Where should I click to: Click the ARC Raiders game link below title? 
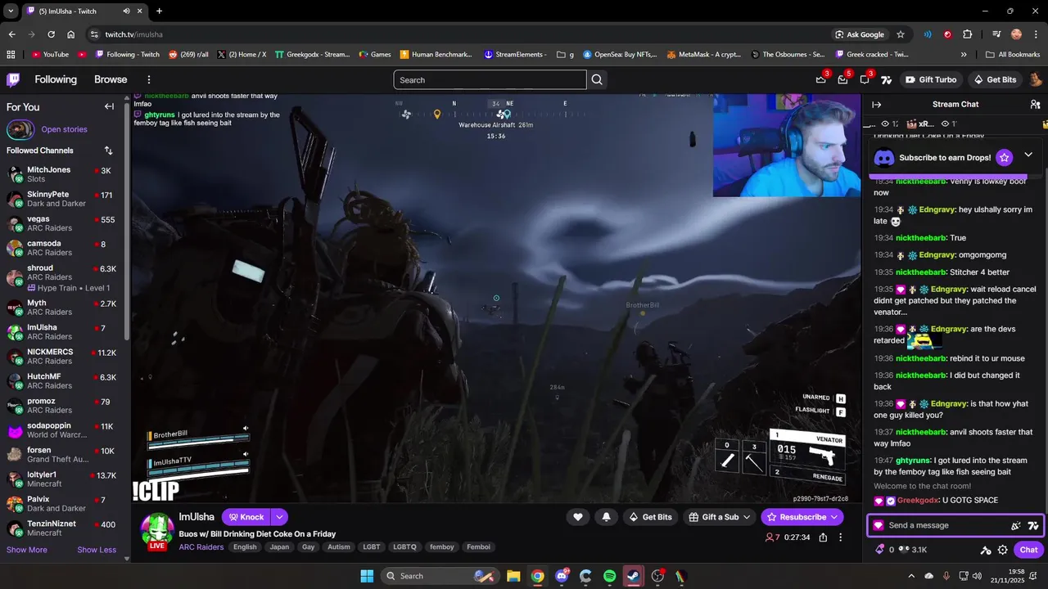click(x=201, y=547)
